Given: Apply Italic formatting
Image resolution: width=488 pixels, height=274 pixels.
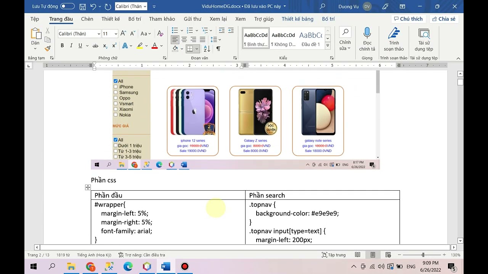Looking at the screenshot, I should point(71,46).
